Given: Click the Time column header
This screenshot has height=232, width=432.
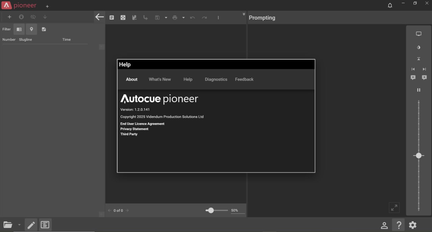Looking at the screenshot, I should [x=66, y=39].
